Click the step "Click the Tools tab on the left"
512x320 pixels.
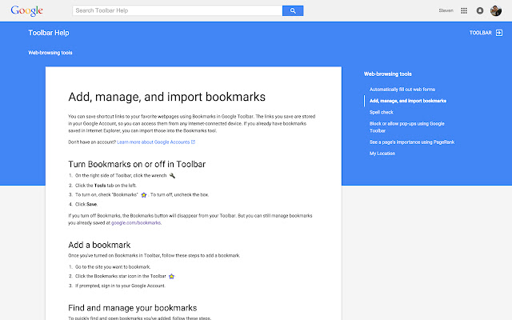pyautogui.click(x=106, y=186)
